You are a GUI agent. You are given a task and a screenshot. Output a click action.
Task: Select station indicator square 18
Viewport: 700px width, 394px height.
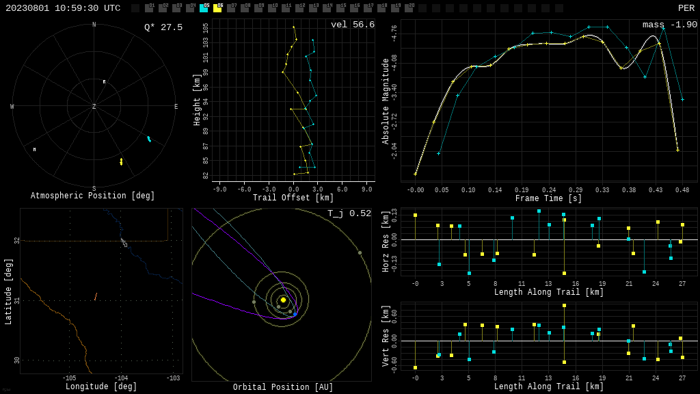[x=381, y=8]
